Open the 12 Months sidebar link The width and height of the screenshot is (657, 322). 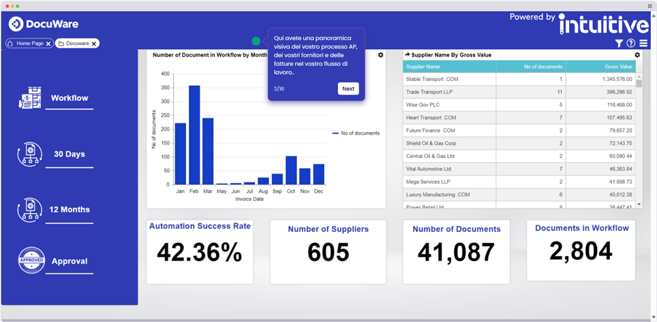(x=70, y=210)
